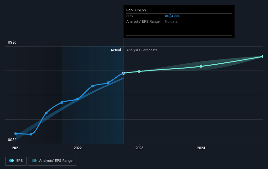Click the 'Analysts Forecasts' label
This screenshot has height=169, width=268.
(x=142, y=50)
